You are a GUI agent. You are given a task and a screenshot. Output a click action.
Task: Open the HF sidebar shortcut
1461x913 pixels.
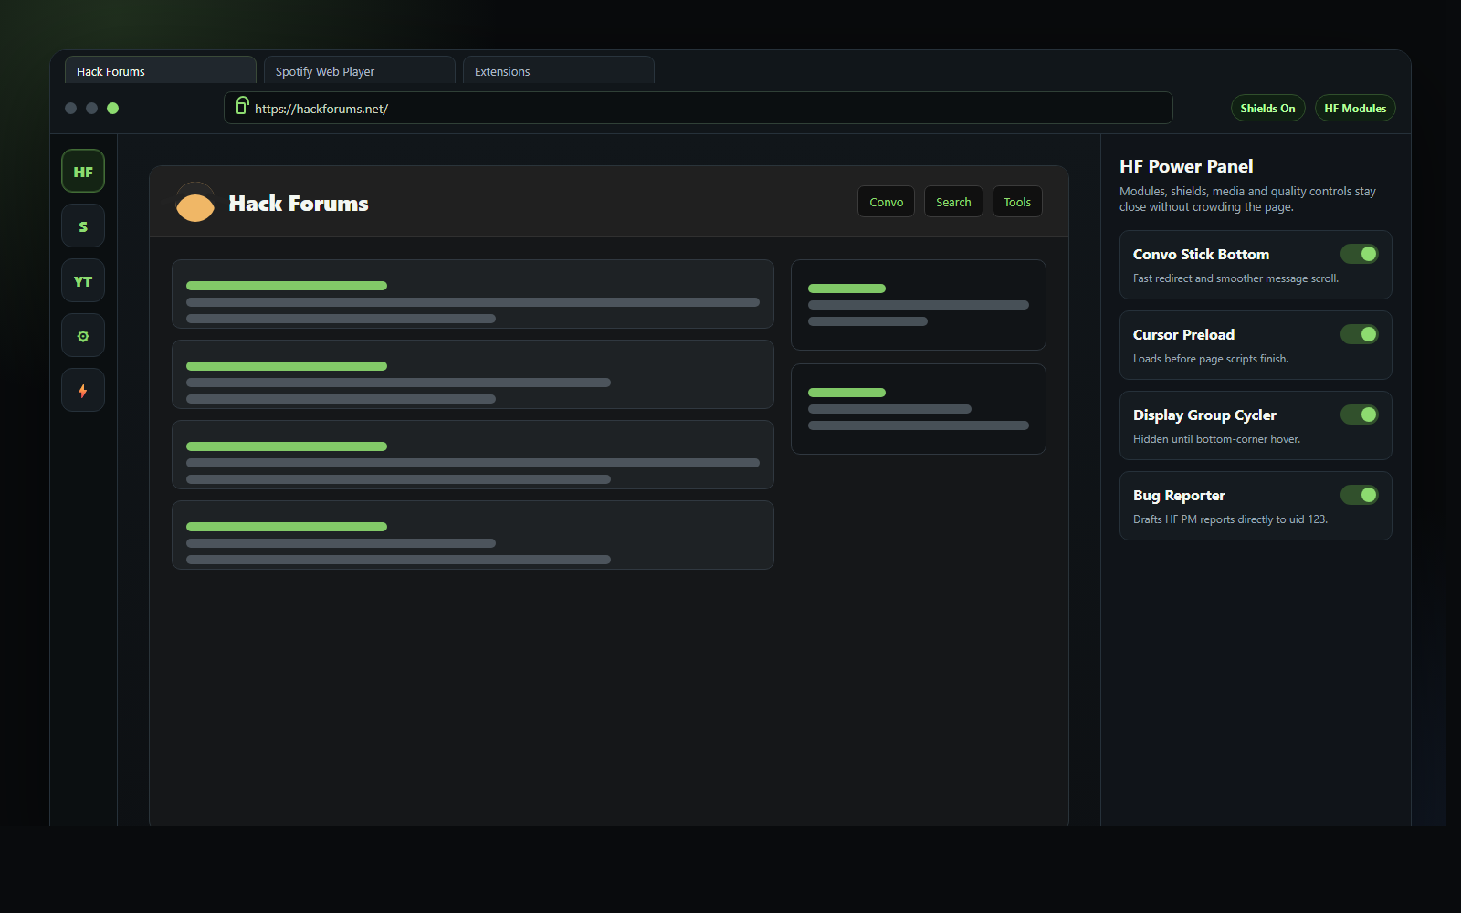83,171
